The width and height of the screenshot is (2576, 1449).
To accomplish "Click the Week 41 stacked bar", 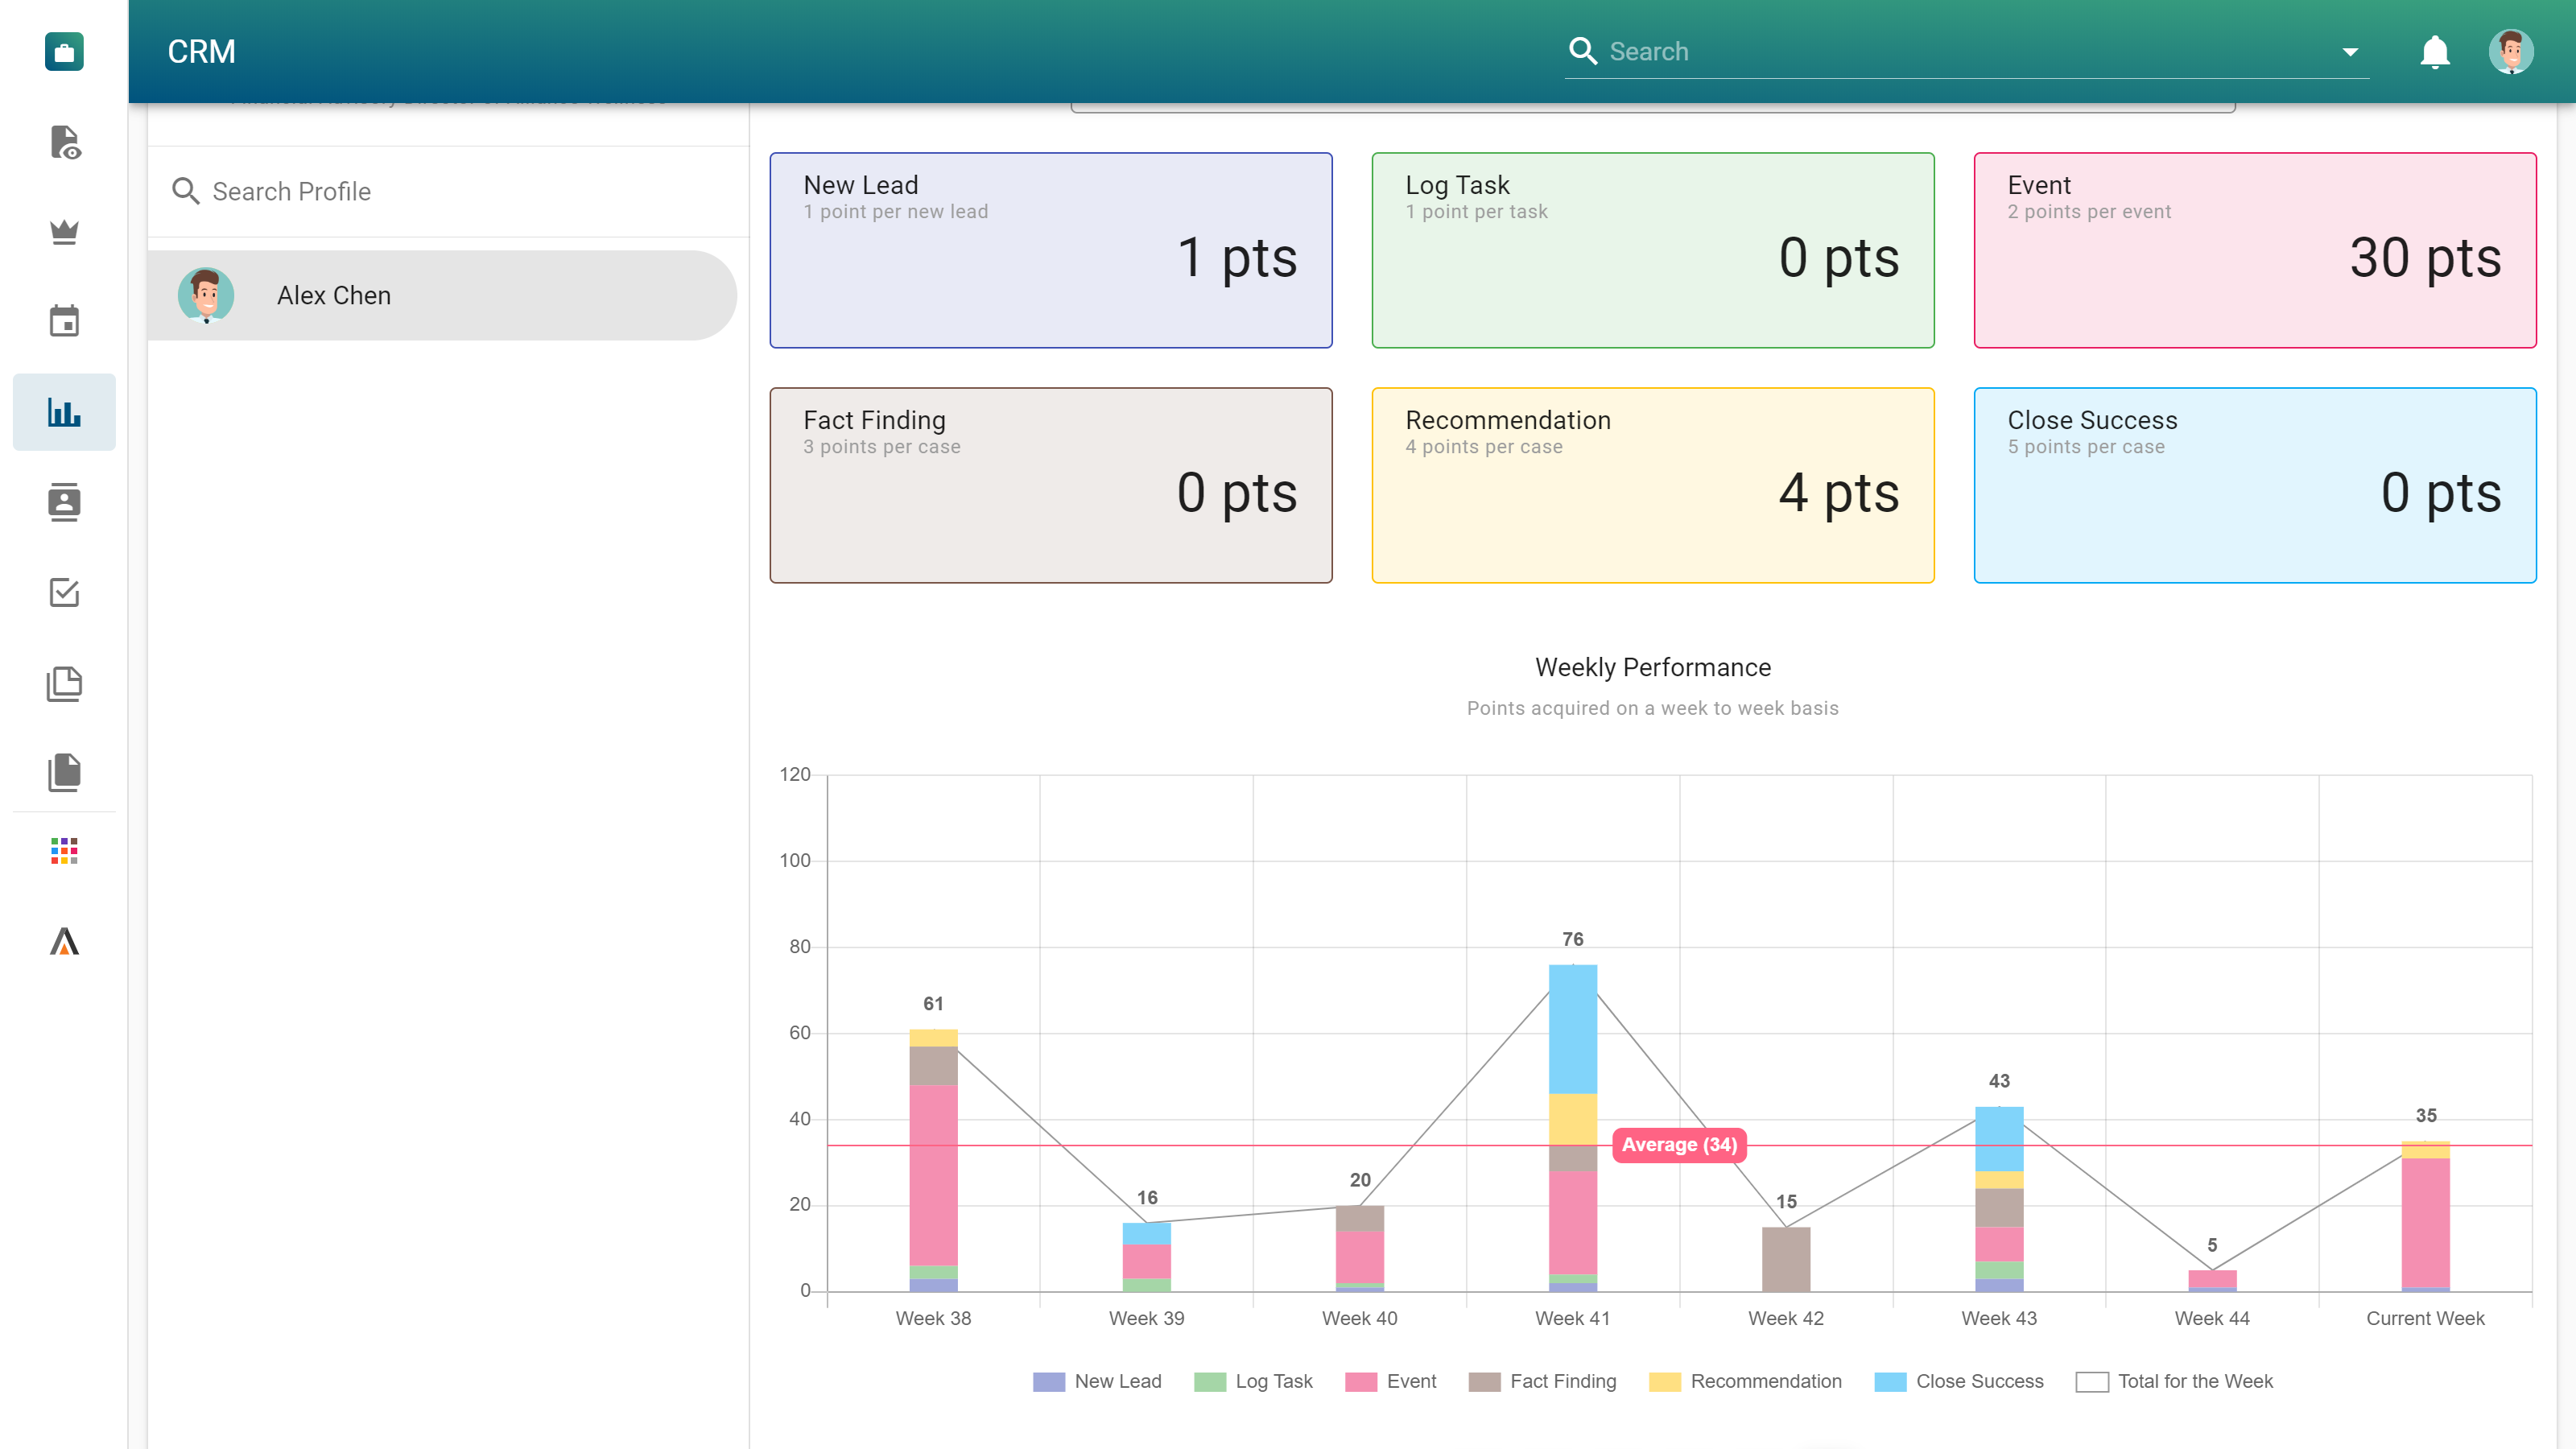I will pos(1572,1128).
